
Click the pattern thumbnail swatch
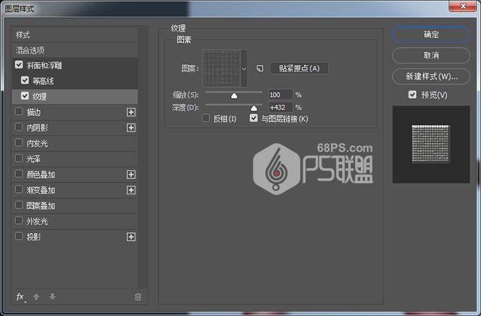221,68
